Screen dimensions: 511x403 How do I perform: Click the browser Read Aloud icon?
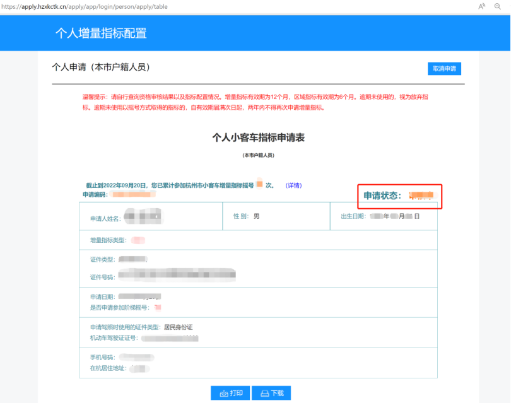point(481,6)
